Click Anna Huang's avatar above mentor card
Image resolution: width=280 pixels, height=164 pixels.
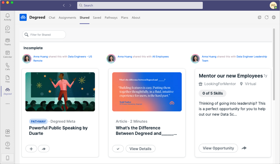click(195, 59)
